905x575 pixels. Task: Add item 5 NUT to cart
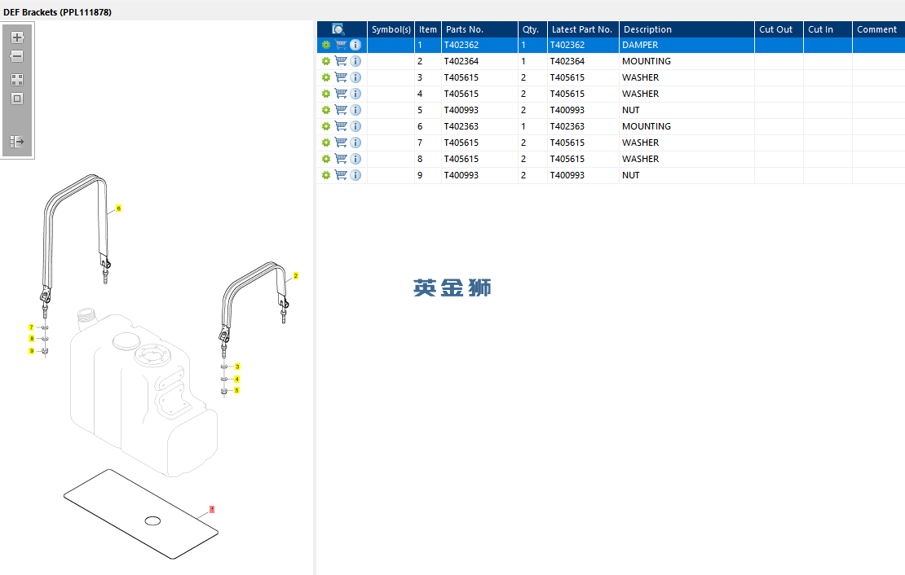pos(341,110)
